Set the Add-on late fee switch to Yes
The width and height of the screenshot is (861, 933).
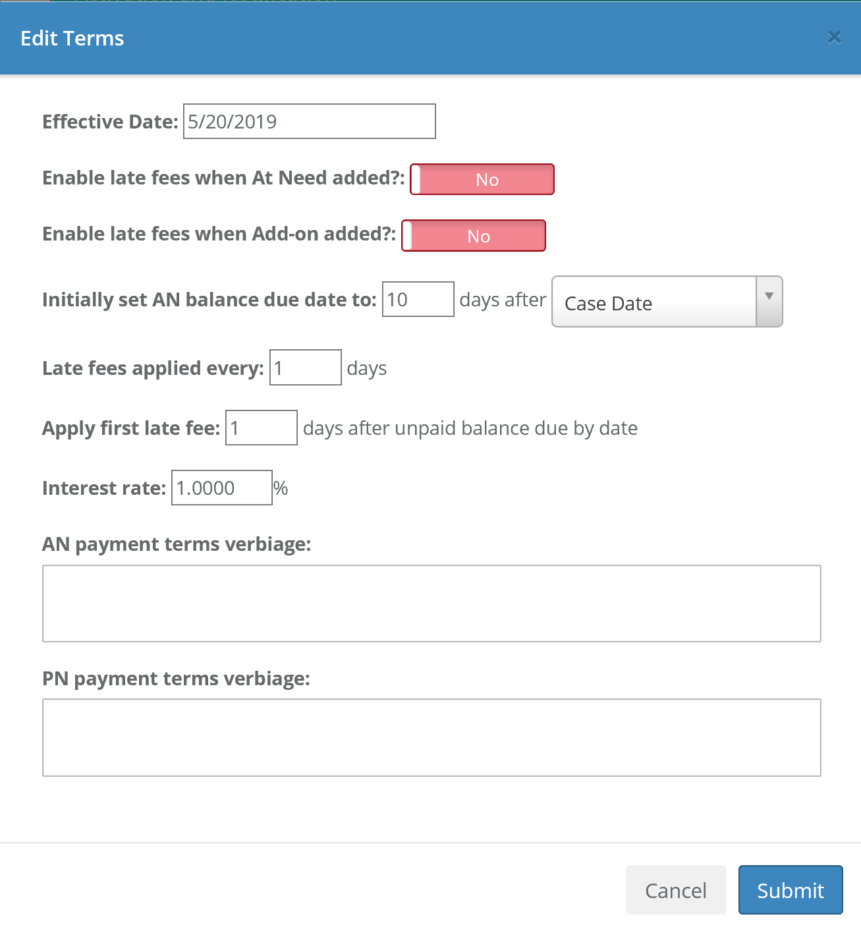click(x=473, y=235)
